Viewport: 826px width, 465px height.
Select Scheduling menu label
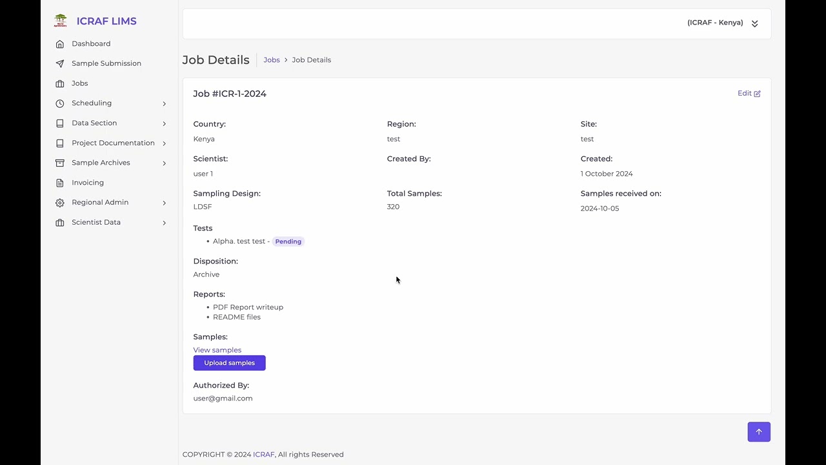(x=92, y=103)
